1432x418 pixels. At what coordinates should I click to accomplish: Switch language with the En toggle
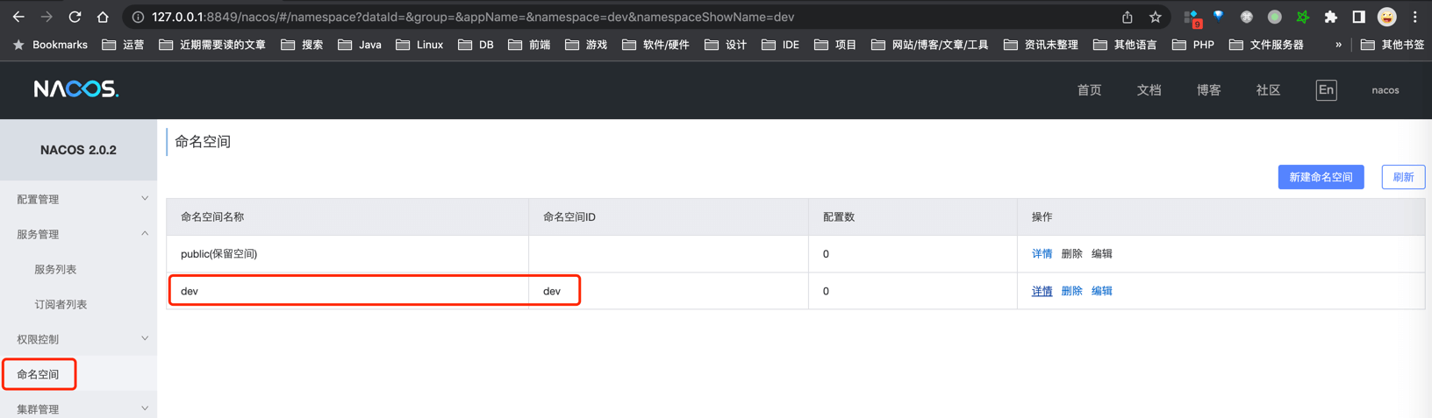[x=1326, y=90]
